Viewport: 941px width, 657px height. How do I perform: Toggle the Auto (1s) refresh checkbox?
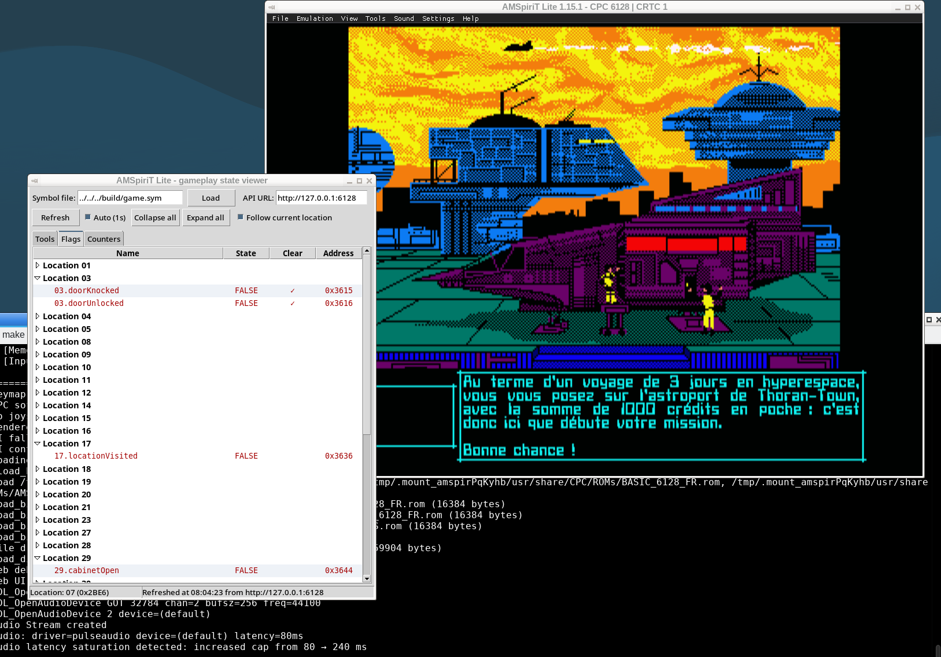(88, 217)
